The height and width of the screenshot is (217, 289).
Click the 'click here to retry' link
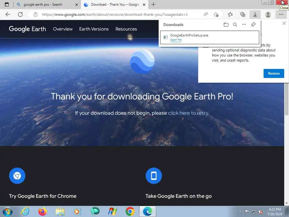188,113
